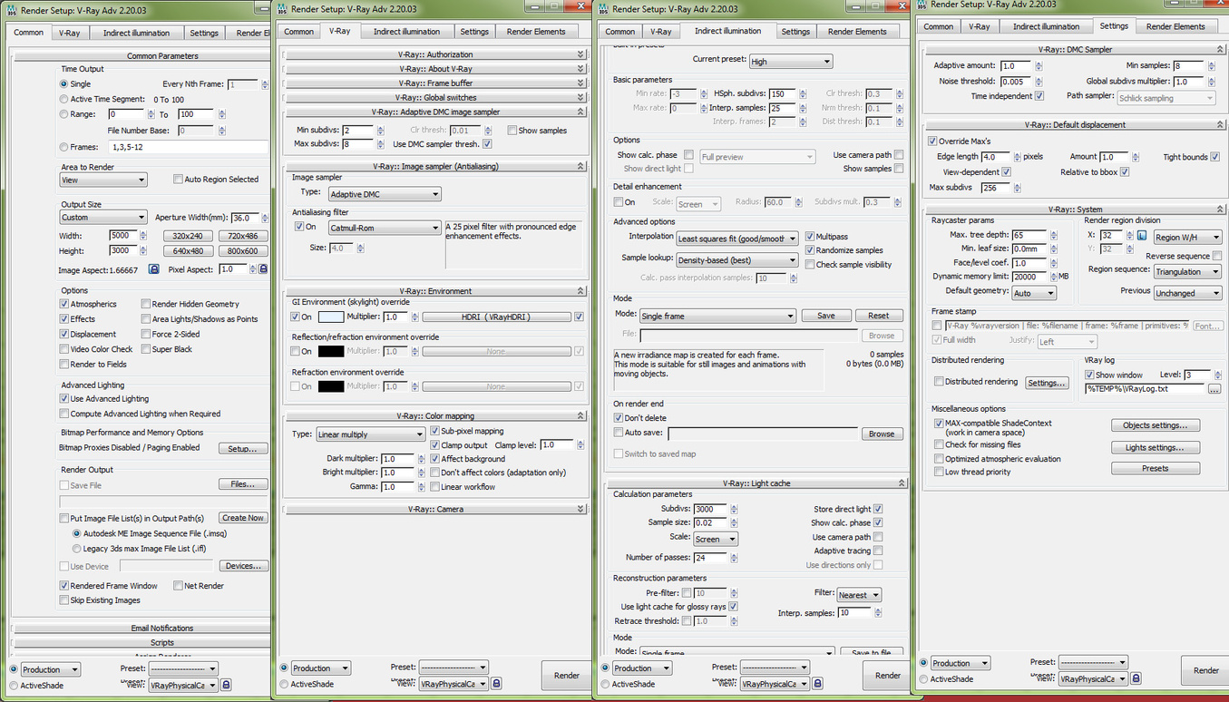Click Dynamic memory limit field 20000
1229x702 pixels.
pos(1029,277)
